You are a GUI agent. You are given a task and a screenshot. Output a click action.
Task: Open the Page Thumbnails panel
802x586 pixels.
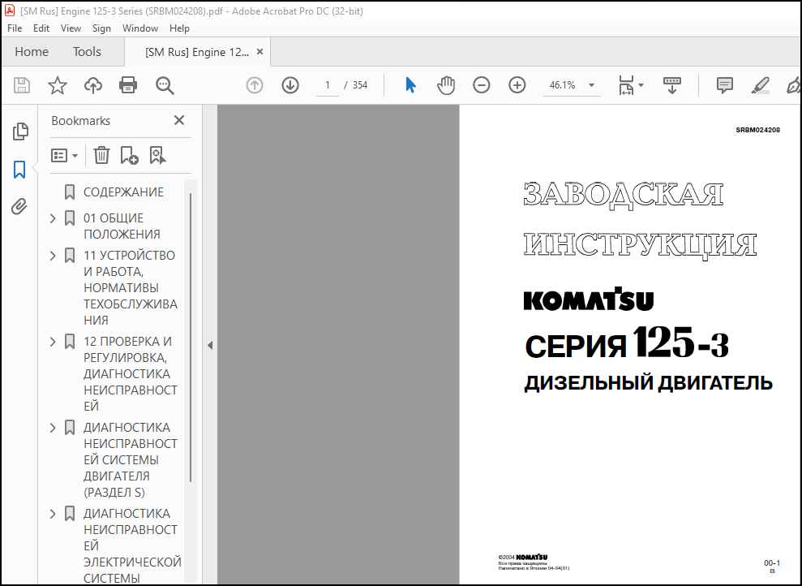(x=20, y=131)
